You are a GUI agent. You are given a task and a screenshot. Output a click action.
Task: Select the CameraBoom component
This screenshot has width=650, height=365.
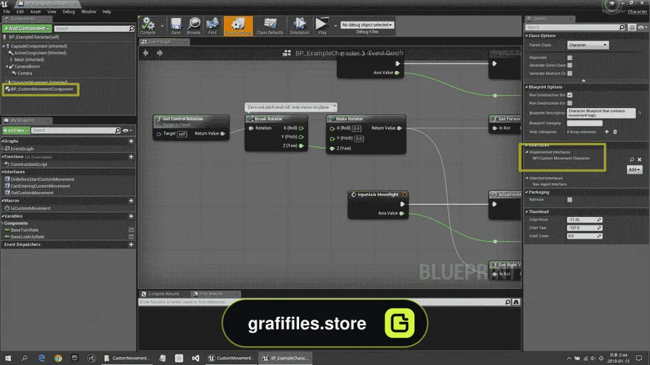pos(27,66)
